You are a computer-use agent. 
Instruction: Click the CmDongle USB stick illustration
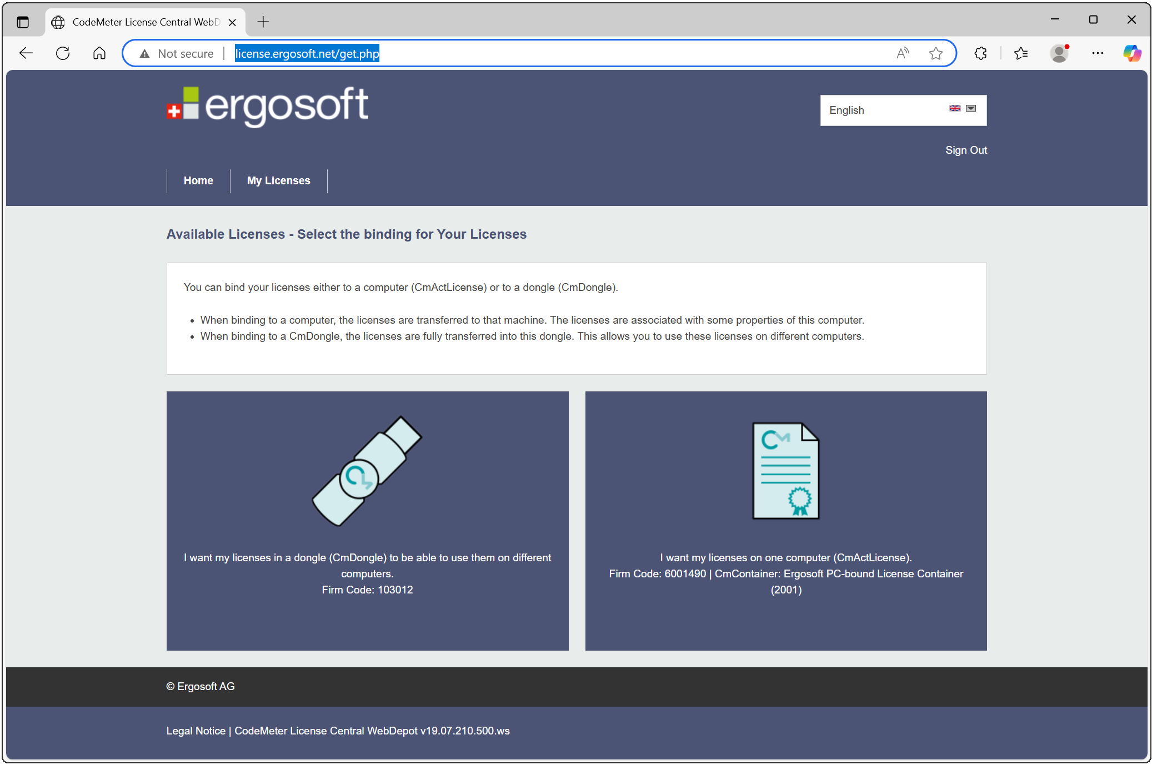click(367, 471)
